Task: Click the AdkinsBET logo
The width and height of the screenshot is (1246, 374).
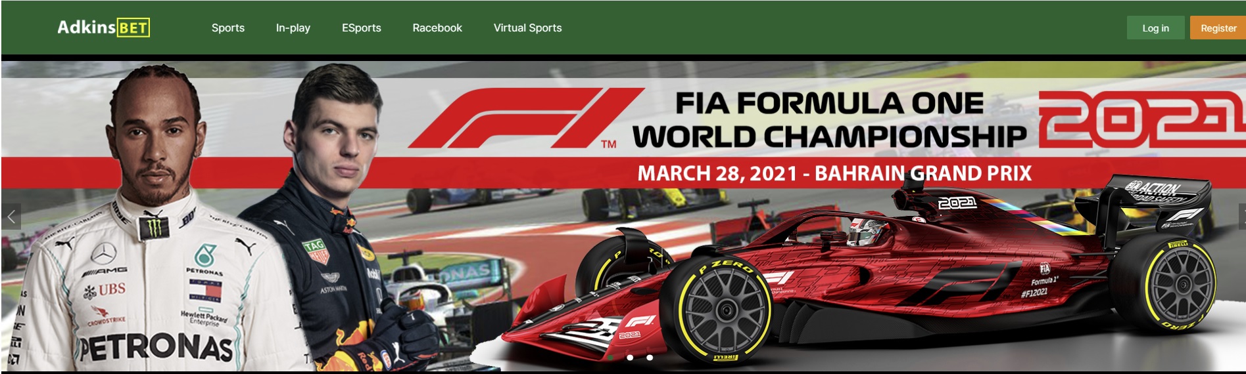Action: point(103,28)
